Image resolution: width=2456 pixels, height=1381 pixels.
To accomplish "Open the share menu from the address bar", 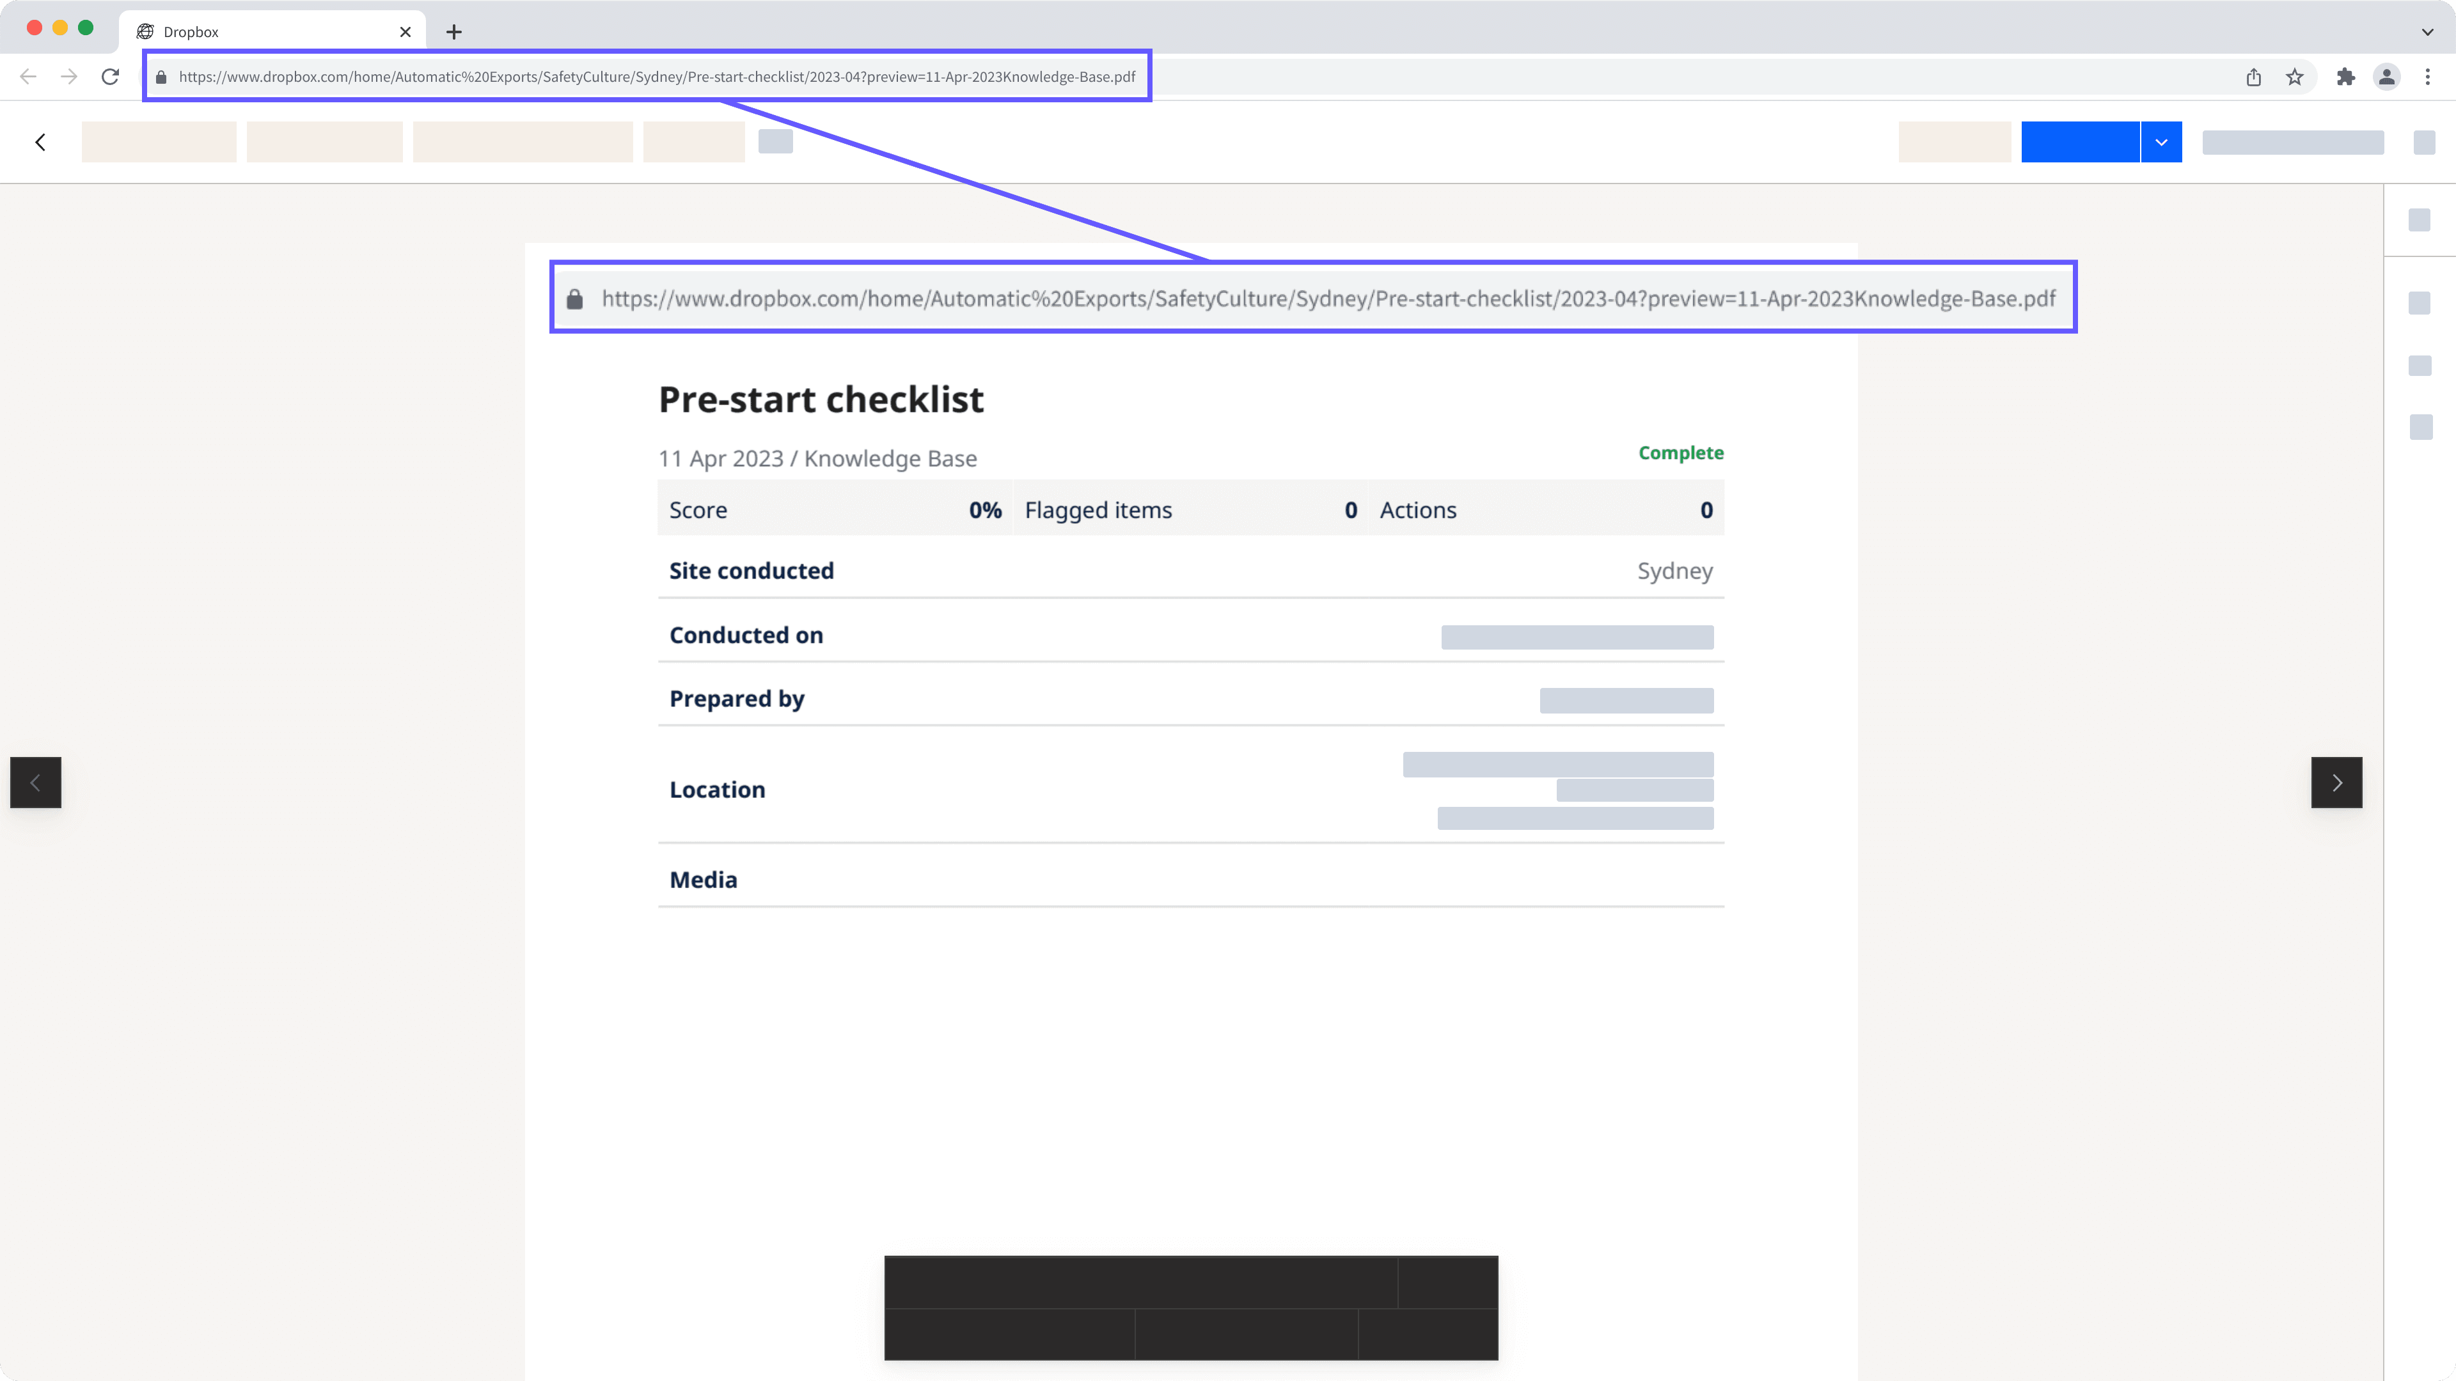I will (2253, 76).
